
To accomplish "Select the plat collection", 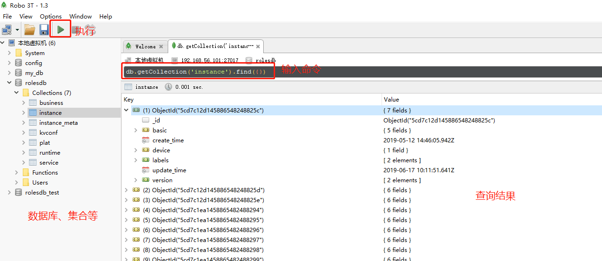I will 45,142.
